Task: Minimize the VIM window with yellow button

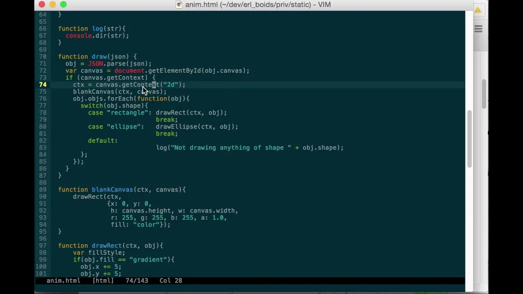Action: (x=53, y=4)
